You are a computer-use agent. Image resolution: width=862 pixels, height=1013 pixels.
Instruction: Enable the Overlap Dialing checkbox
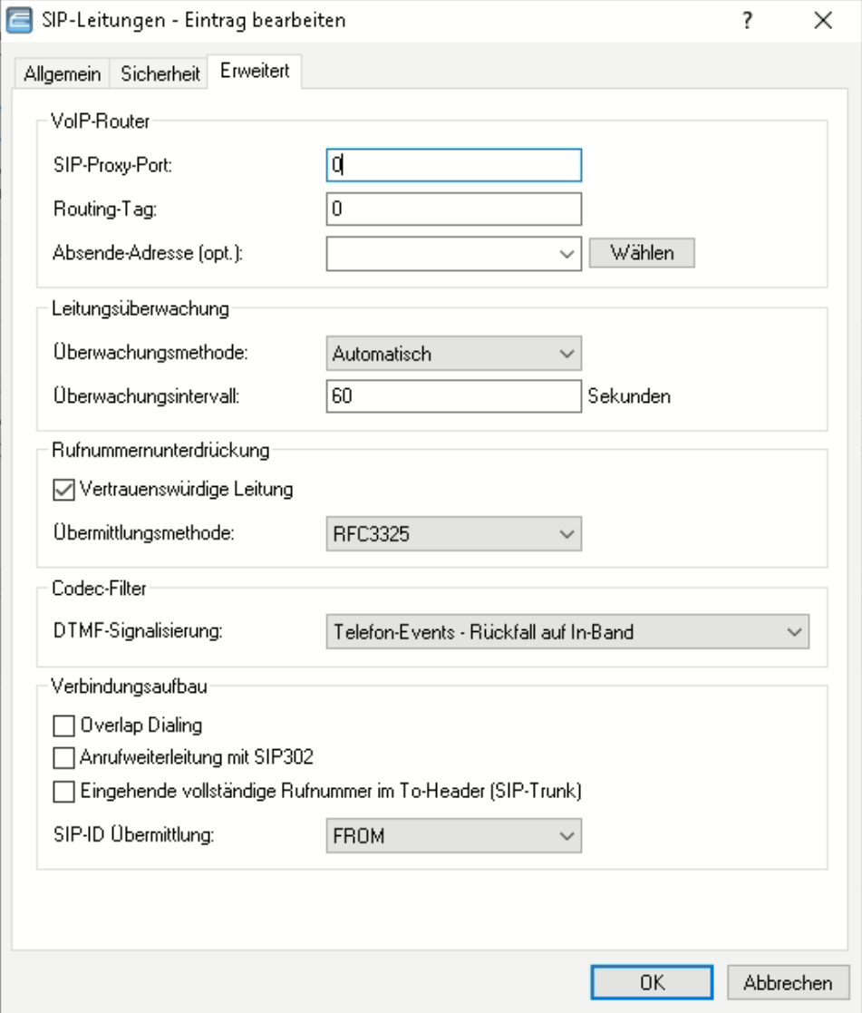[x=63, y=726]
